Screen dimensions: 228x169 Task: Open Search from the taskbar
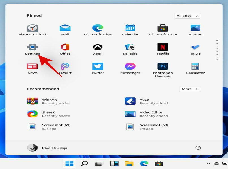[x=84, y=163]
